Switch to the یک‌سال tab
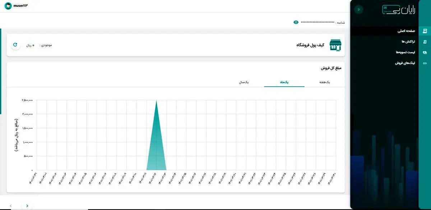Image resolution: width=431 pixels, height=210 pixels. [244, 82]
